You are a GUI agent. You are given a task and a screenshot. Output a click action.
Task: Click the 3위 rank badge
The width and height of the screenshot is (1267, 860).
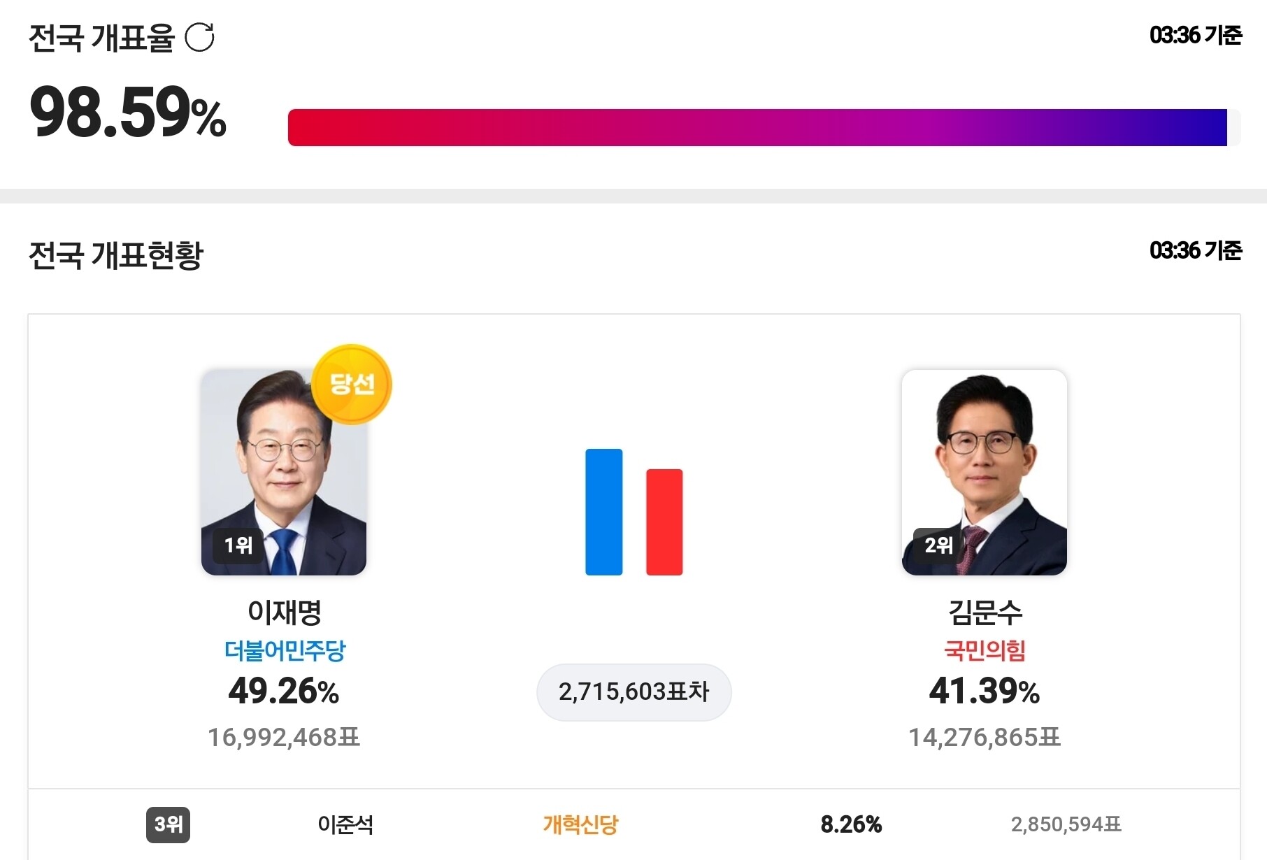point(168,824)
